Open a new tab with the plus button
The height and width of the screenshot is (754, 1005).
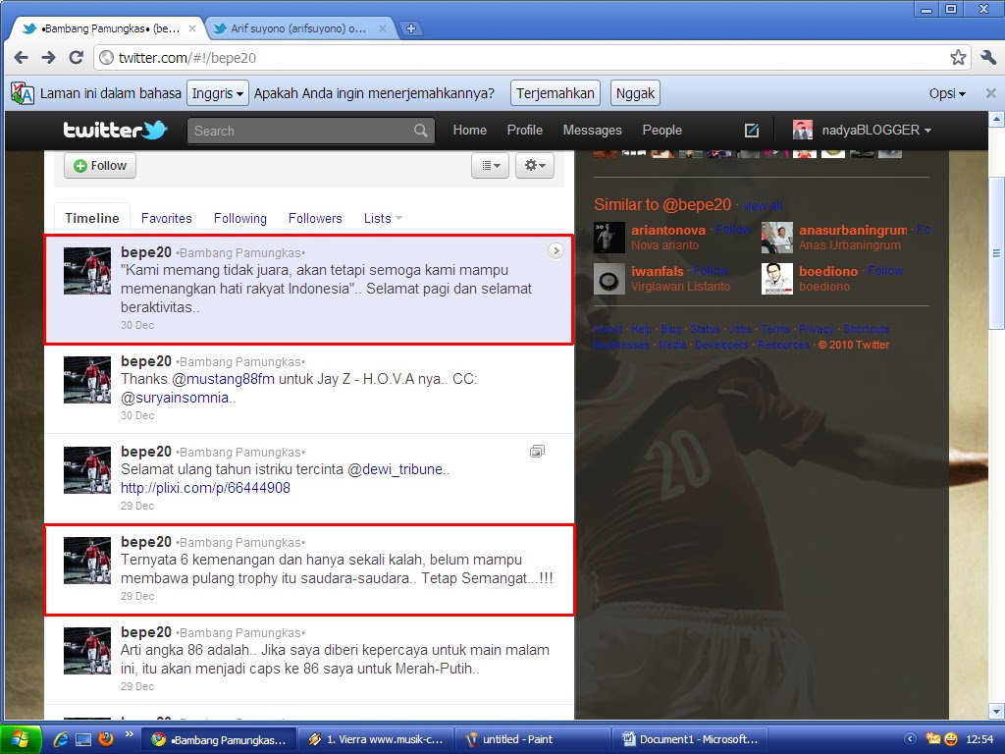coord(411,28)
